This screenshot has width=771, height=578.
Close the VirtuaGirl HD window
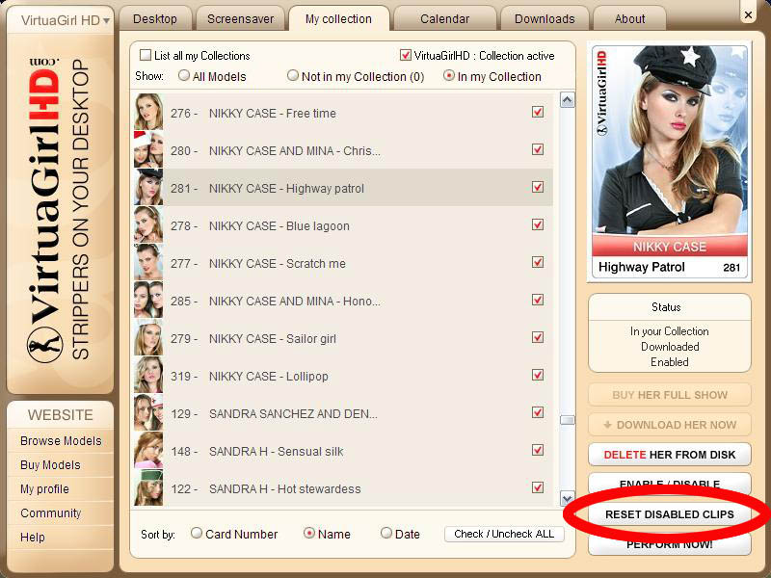pos(748,14)
